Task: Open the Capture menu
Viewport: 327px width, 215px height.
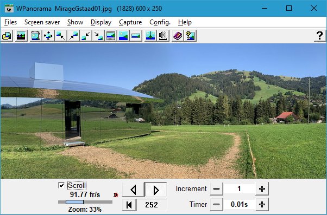Action: click(x=130, y=22)
